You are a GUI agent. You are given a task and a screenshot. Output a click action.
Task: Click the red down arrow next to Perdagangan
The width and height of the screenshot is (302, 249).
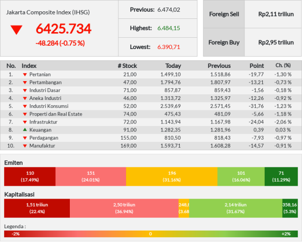pos(25,138)
